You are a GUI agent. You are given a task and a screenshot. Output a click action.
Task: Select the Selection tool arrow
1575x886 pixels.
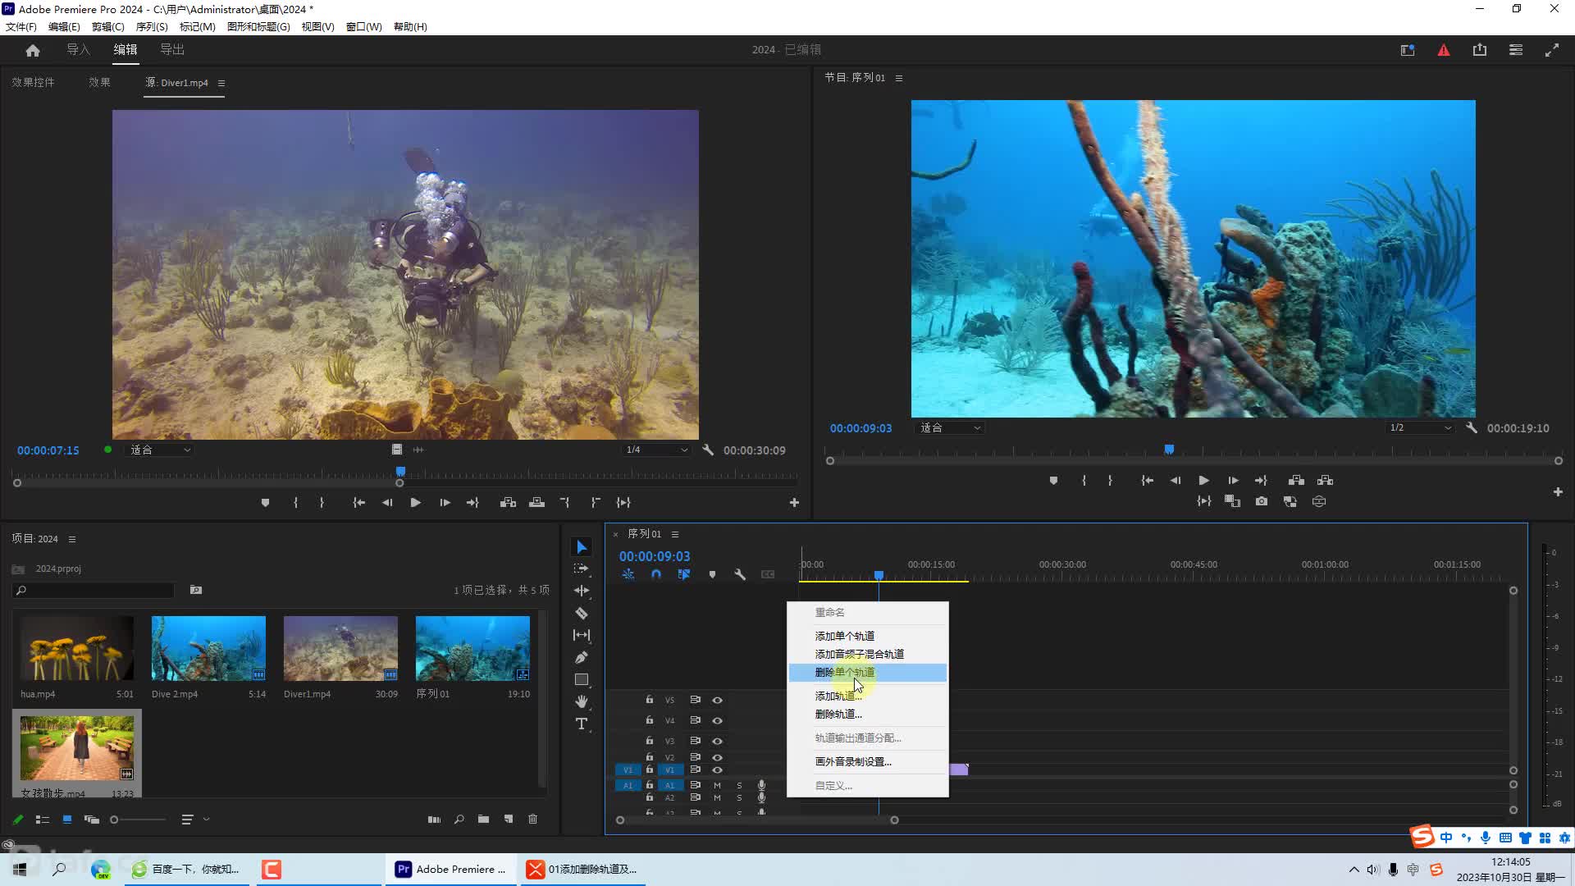582,547
